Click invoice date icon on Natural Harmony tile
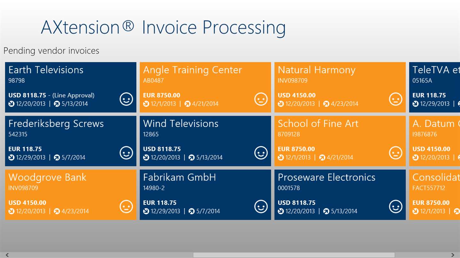460x258 pixels. (281, 104)
